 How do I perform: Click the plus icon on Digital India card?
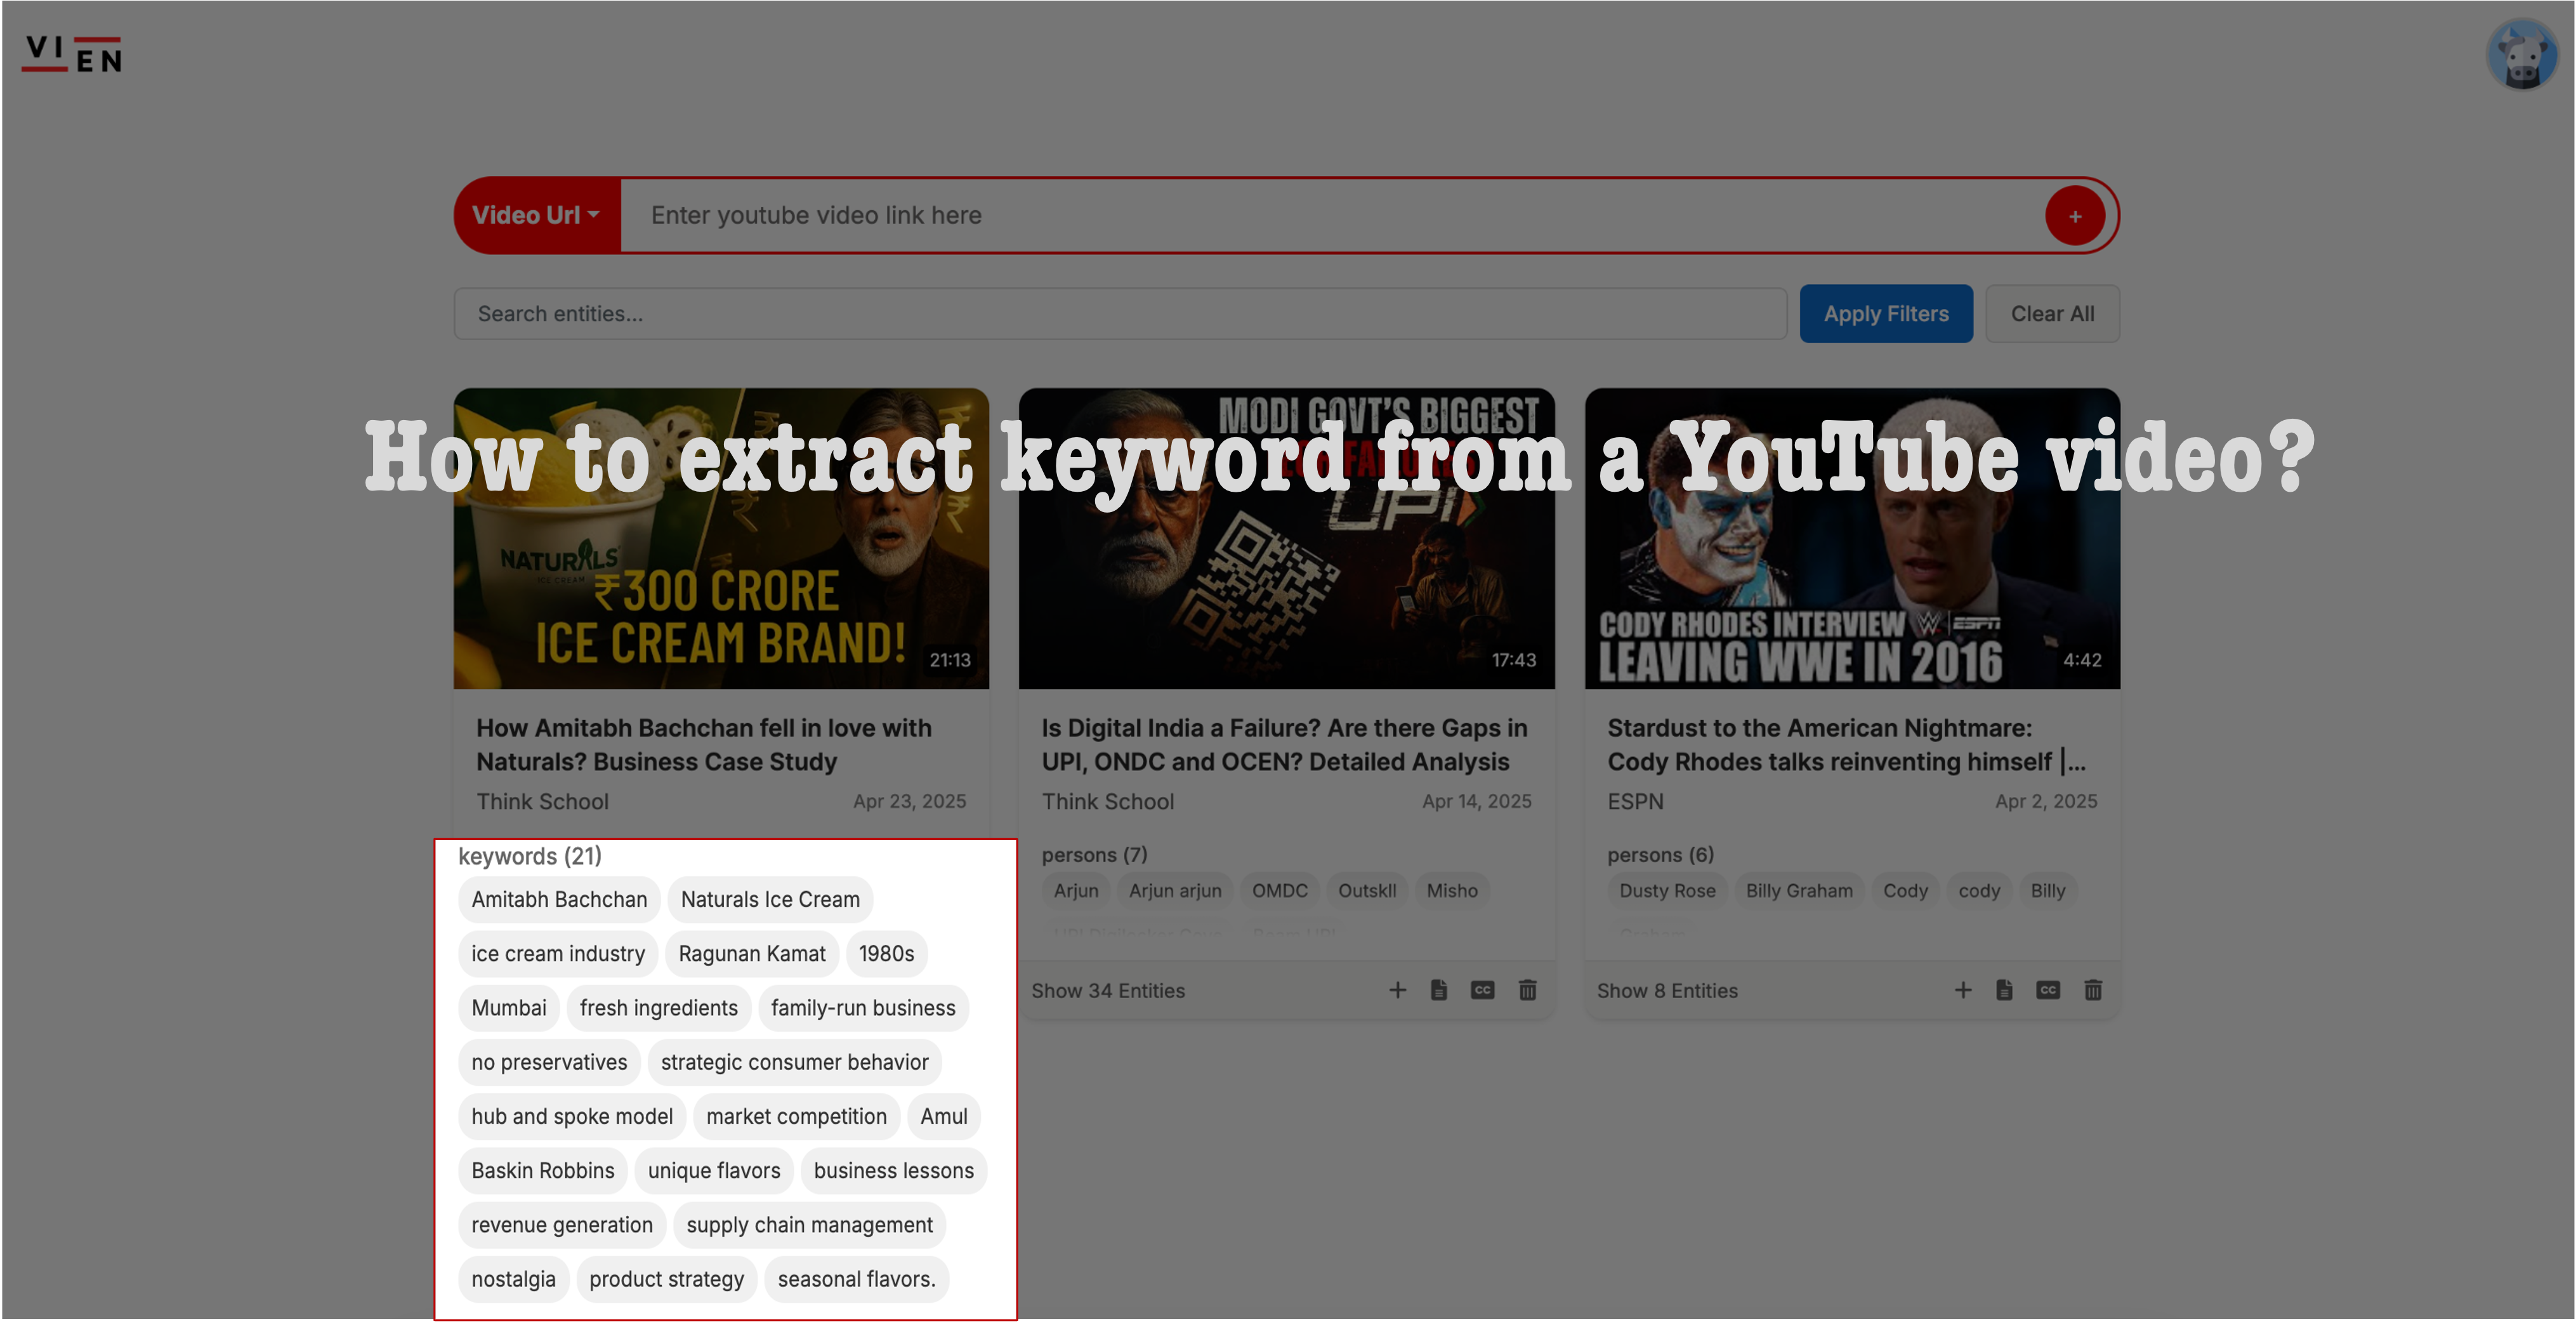click(1397, 990)
